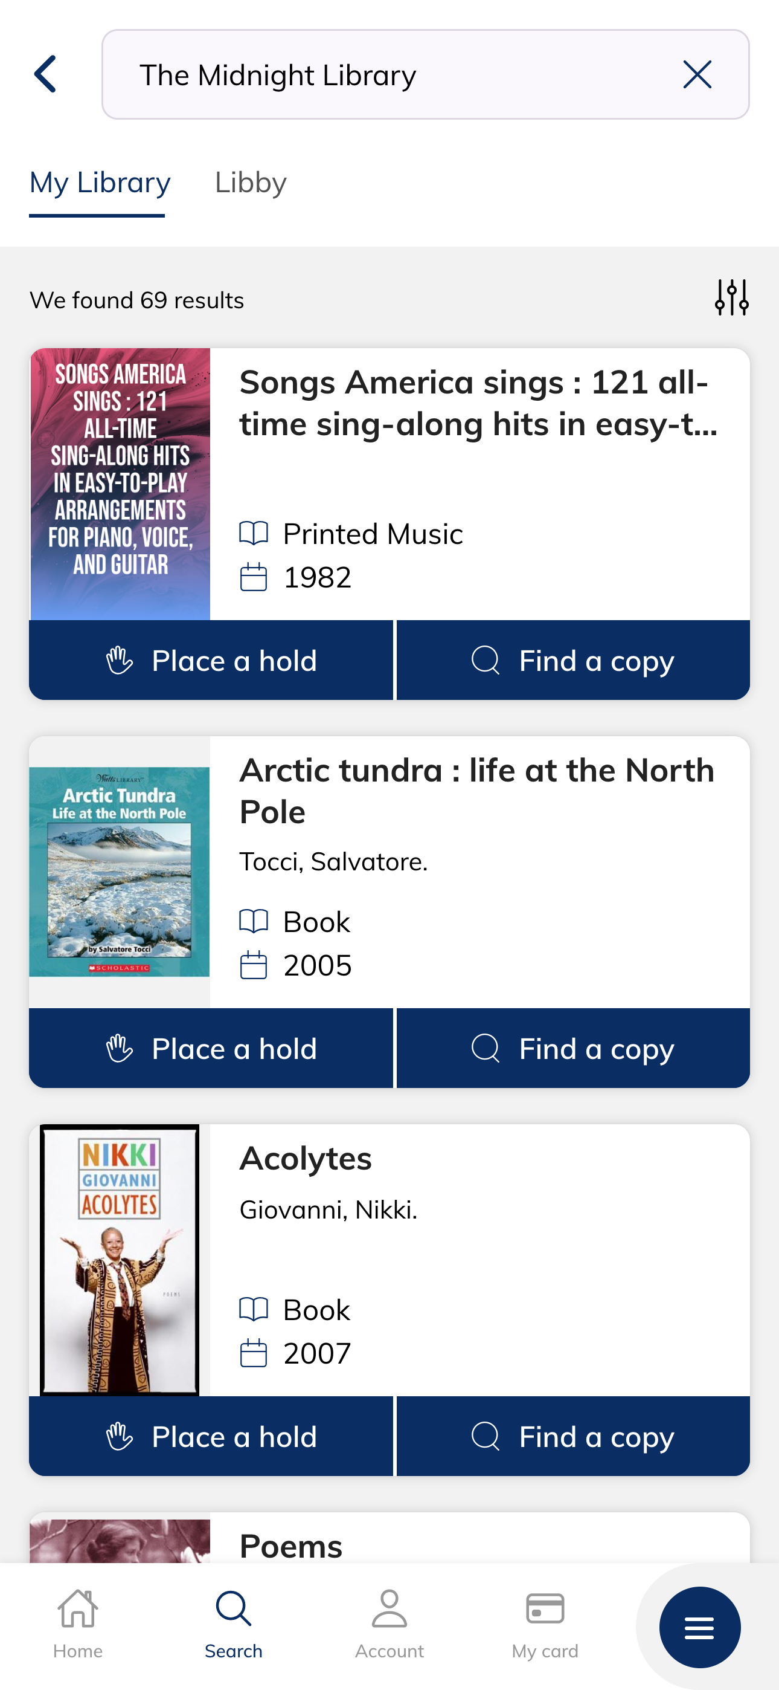Select the My Library tab

[100, 183]
